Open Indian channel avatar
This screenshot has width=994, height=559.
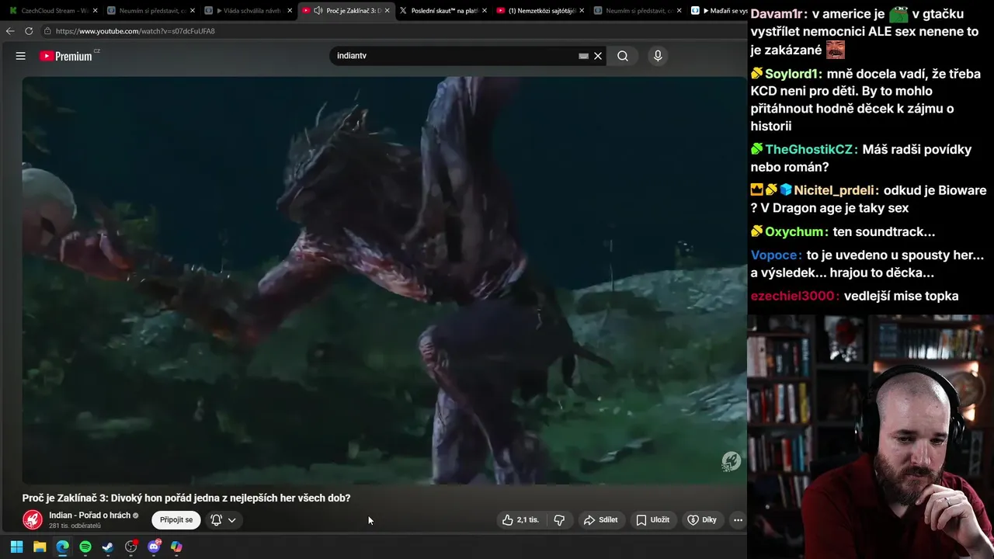33,520
